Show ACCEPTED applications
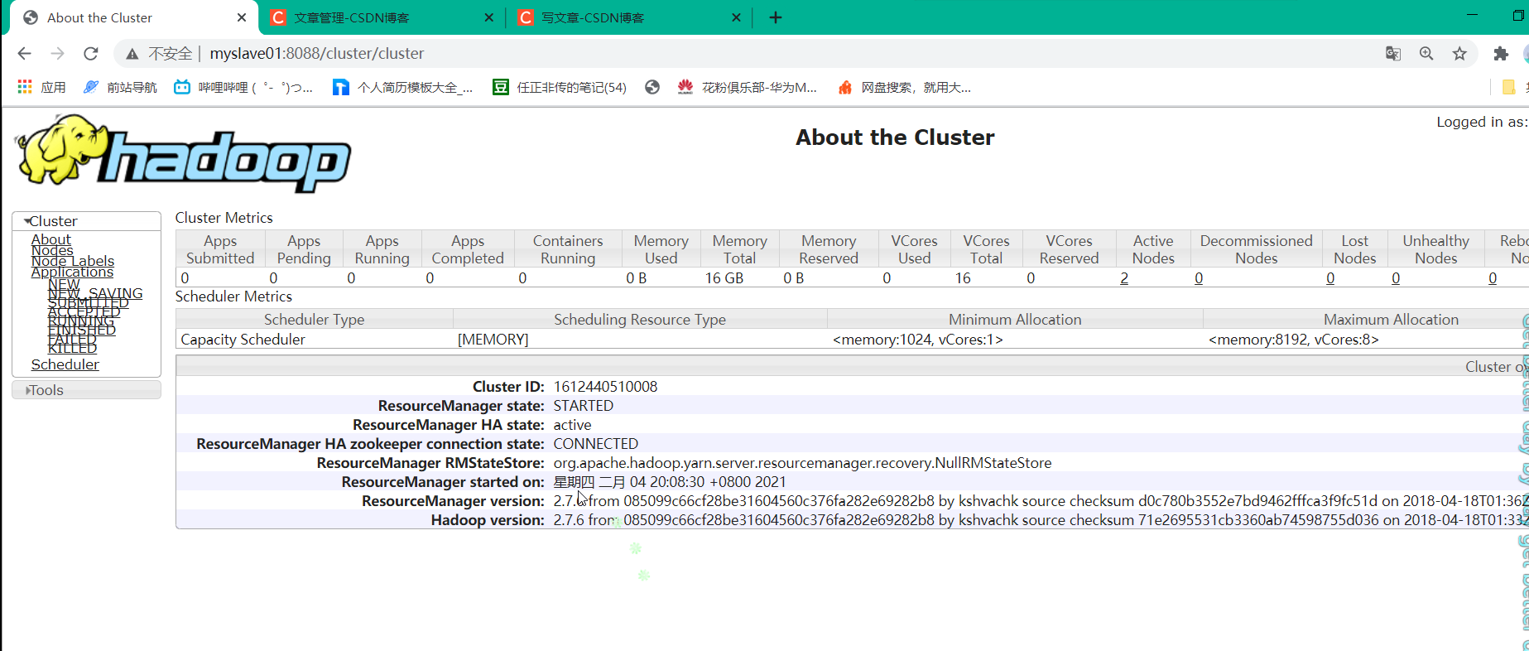Screen dimensions: 1529x651 [x=84, y=311]
